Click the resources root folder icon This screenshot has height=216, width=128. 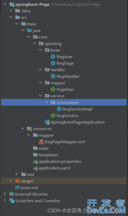pos(30,129)
